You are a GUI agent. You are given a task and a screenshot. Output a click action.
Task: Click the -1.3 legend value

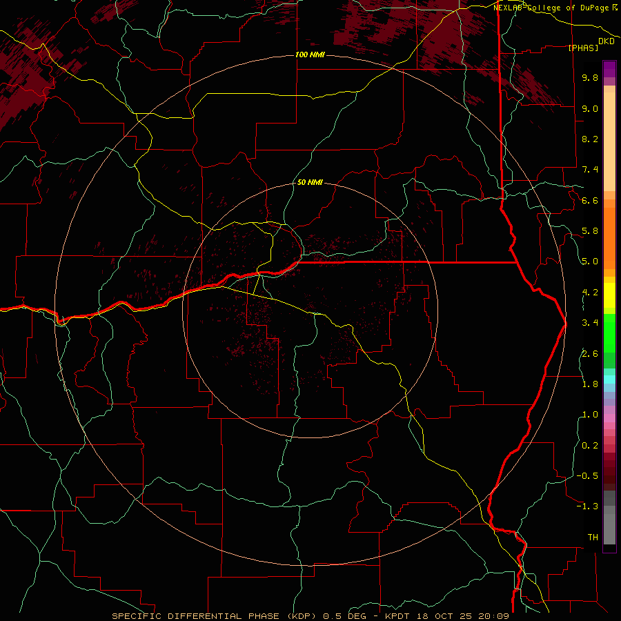tap(587, 506)
